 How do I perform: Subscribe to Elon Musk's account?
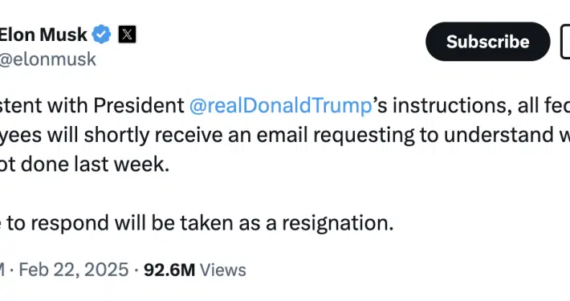[488, 42]
